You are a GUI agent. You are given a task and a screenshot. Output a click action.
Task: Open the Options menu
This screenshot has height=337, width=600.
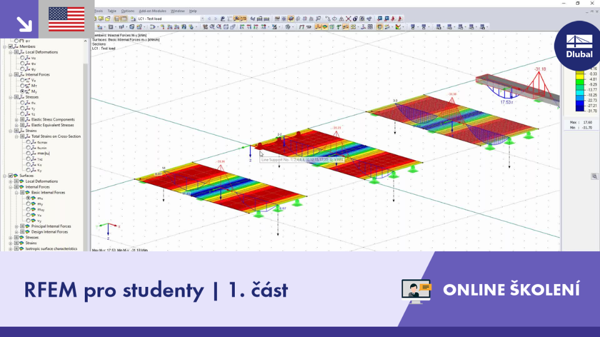pos(127,11)
